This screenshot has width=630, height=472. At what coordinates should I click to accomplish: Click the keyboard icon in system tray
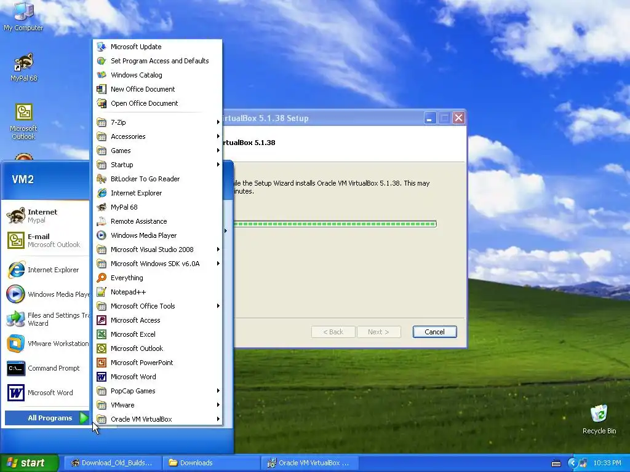[x=556, y=463]
